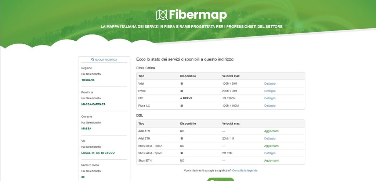Click the Provincia label in sidebar
The width and height of the screenshot is (376, 181).
click(87, 92)
